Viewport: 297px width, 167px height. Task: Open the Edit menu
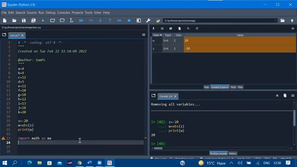pos(11,13)
